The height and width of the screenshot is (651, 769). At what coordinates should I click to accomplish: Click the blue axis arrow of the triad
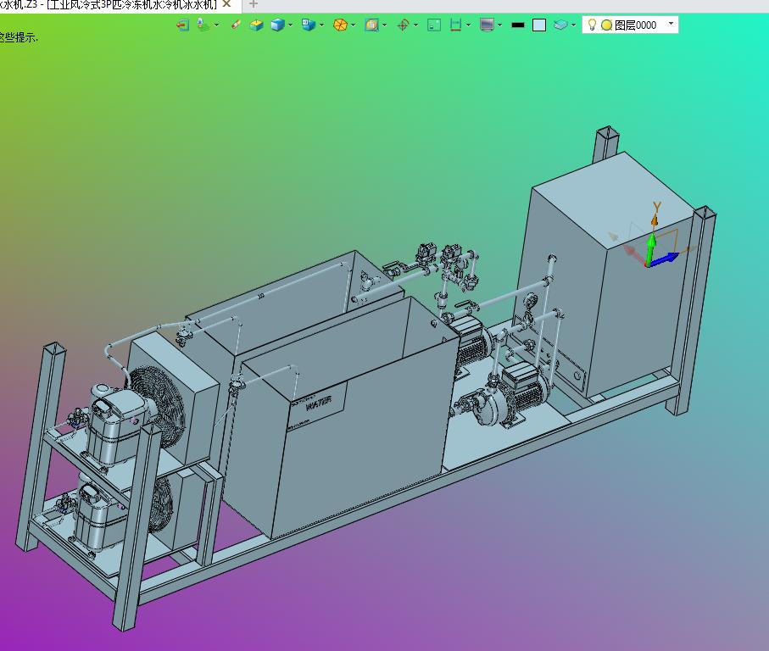pos(665,259)
